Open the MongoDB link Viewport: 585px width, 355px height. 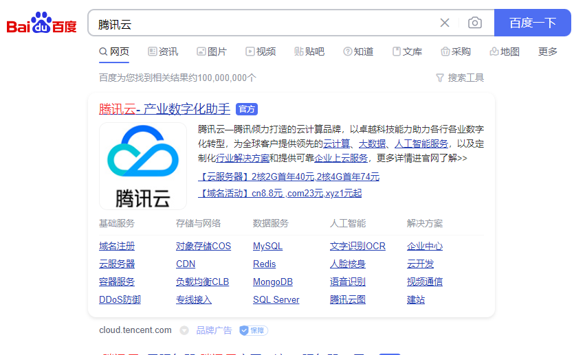[273, 282]
